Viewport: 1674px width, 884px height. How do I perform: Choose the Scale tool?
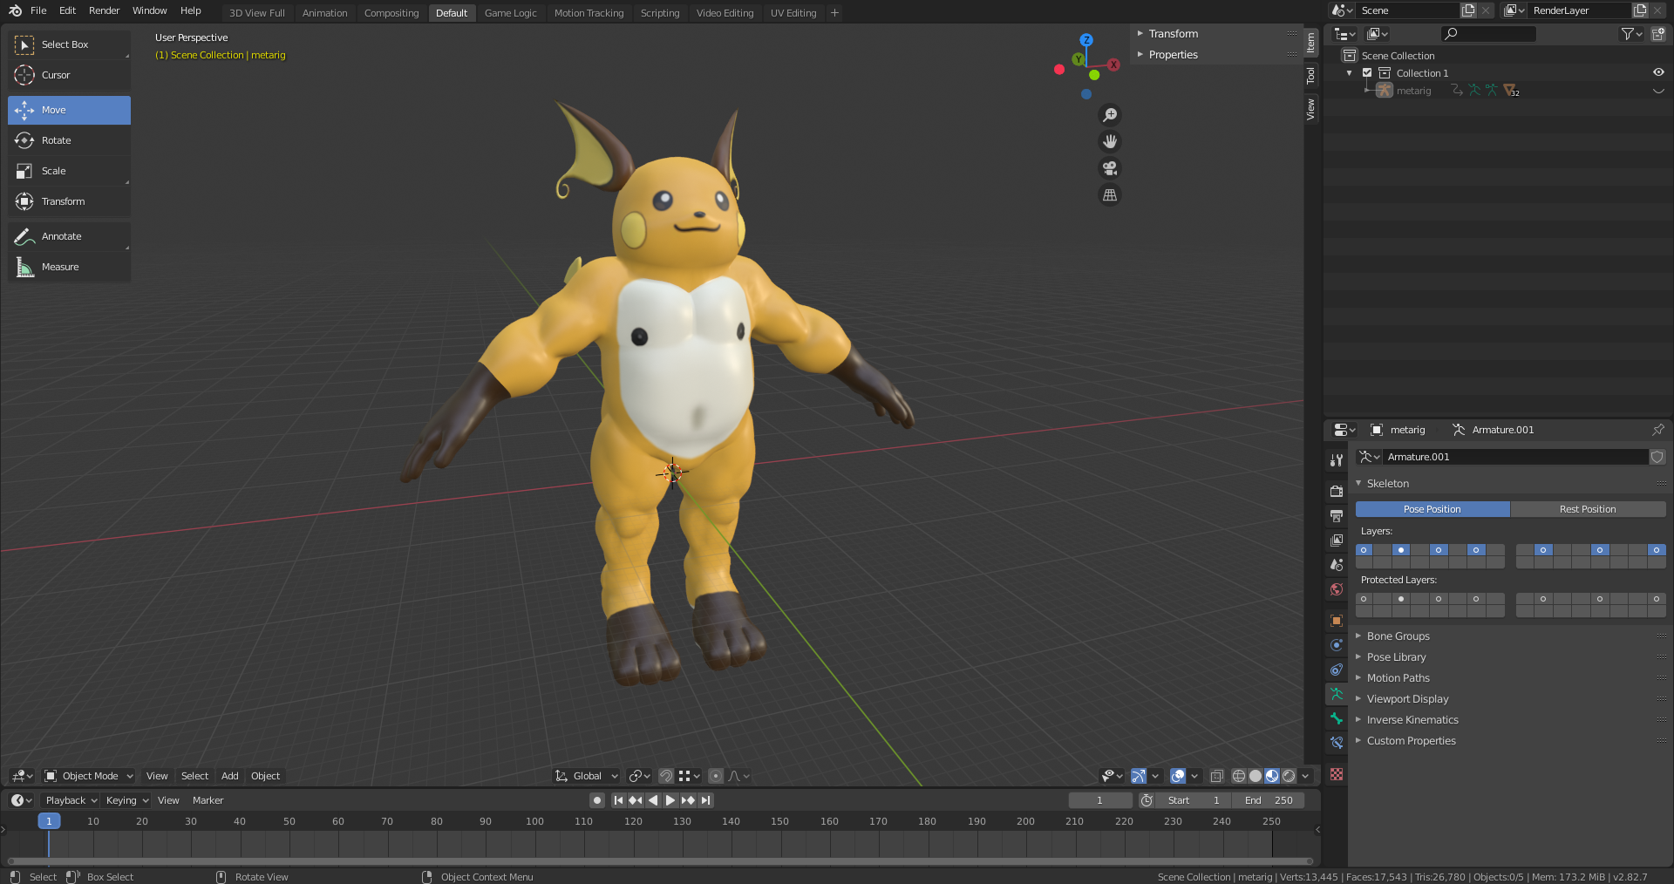69,171
